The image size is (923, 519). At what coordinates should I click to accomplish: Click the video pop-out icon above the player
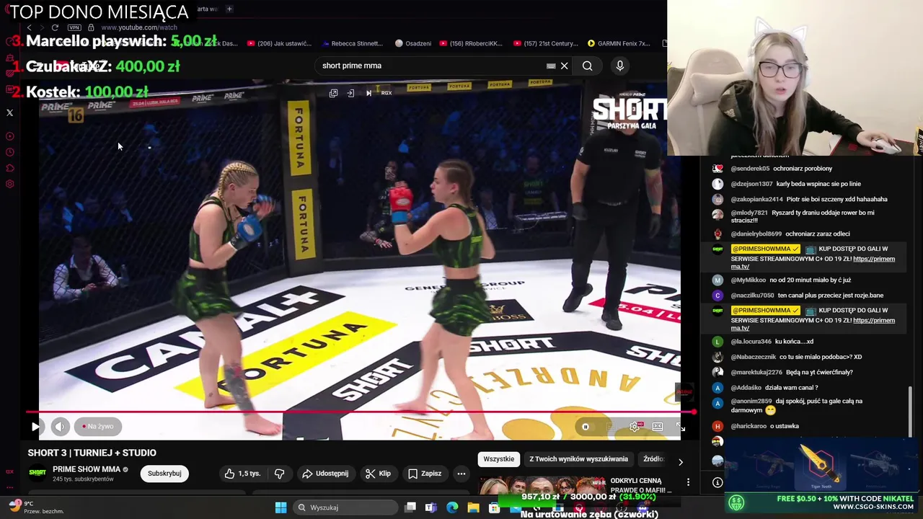click(333, 93)
